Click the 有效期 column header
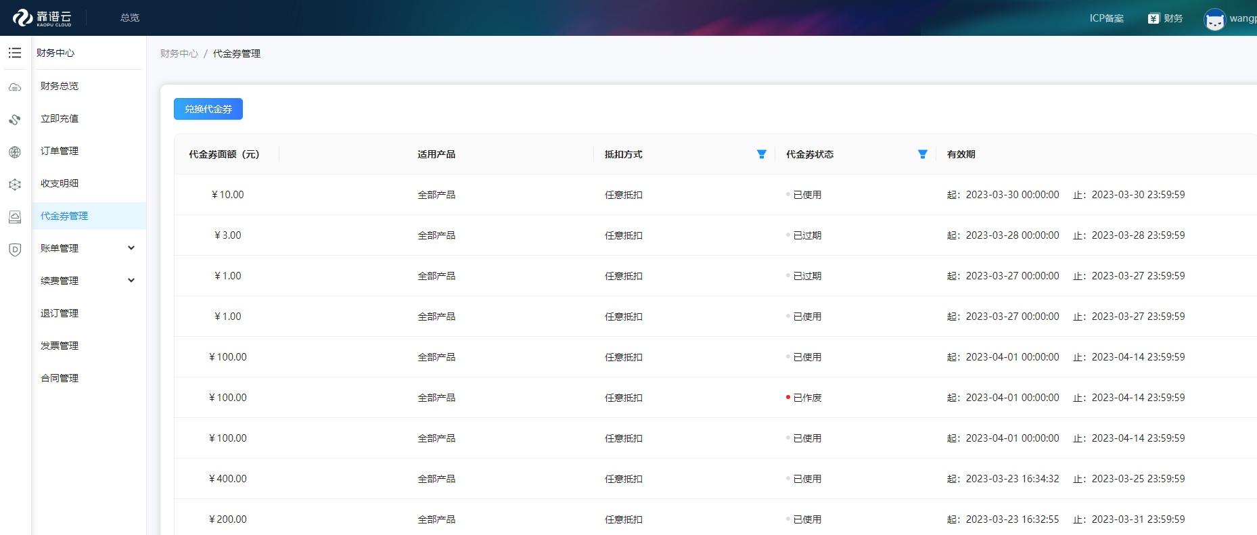The height and width of the screenshot is (535, 1257). (961, 154)
